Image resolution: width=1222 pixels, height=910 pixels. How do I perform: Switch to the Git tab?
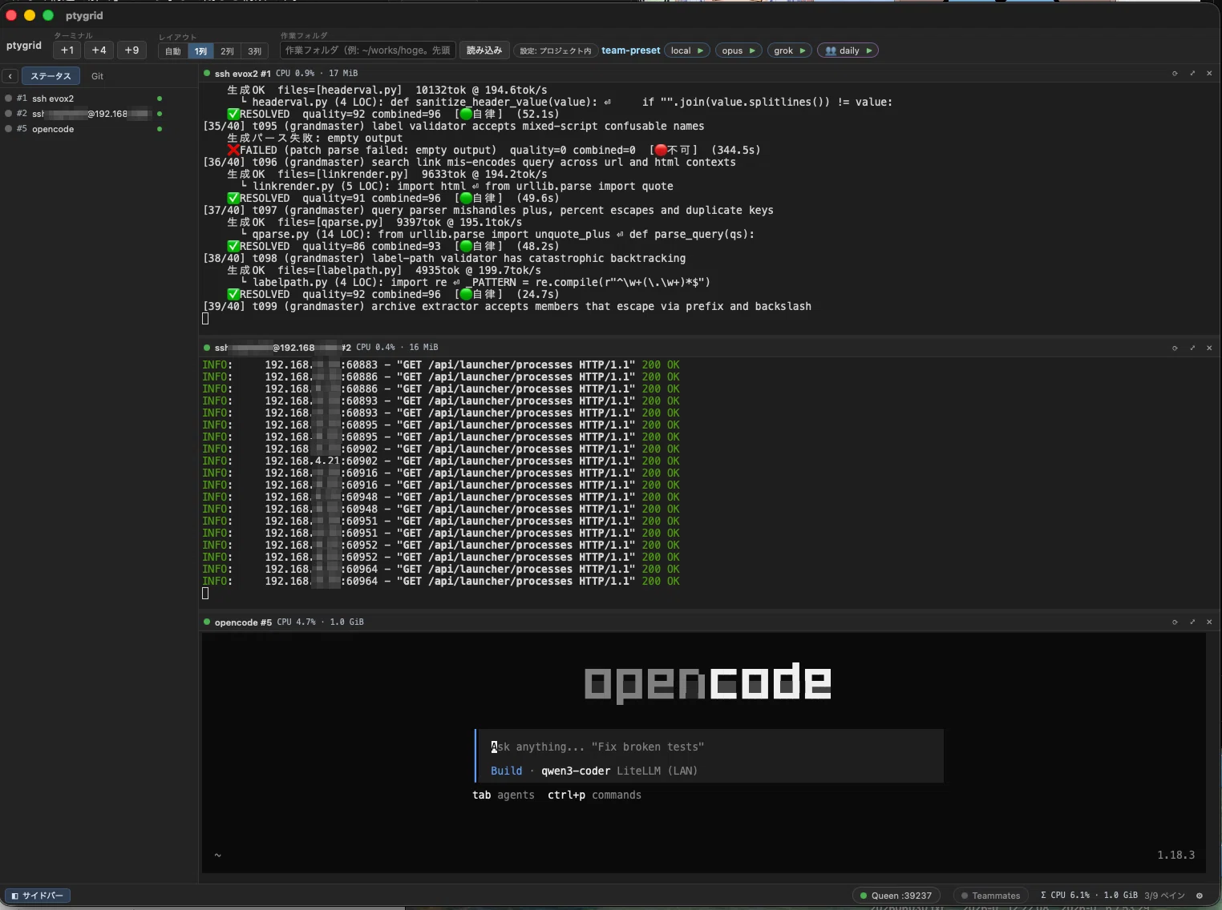pyautogui.click(x=97, y=76)
